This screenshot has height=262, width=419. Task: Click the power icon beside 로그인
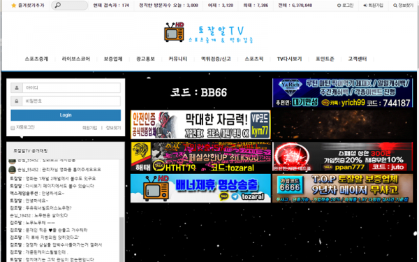339,6
